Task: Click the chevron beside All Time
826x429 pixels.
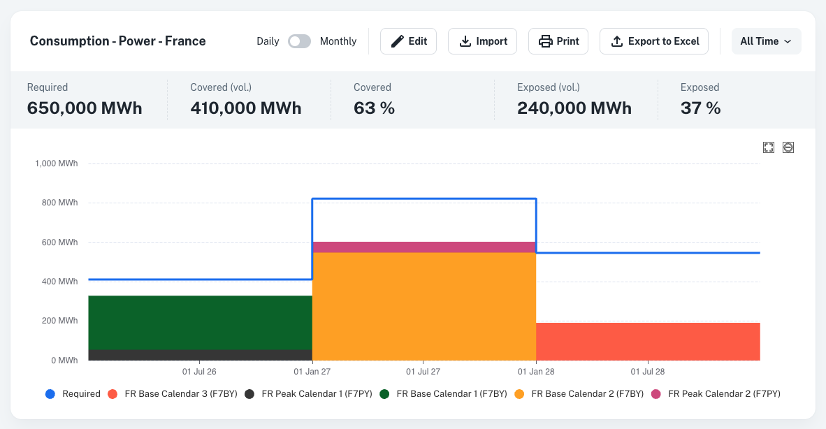Action: point(788,42)
